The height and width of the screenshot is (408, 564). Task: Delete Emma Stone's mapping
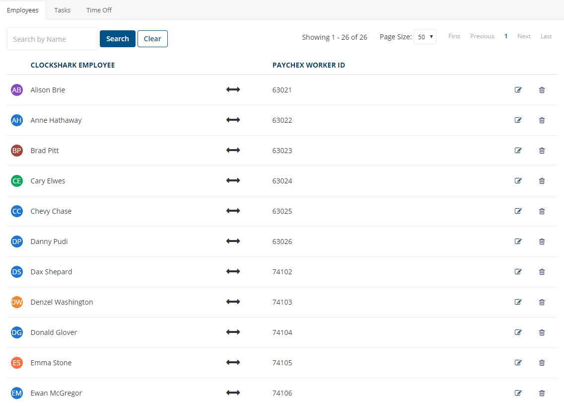click(542, 362)
